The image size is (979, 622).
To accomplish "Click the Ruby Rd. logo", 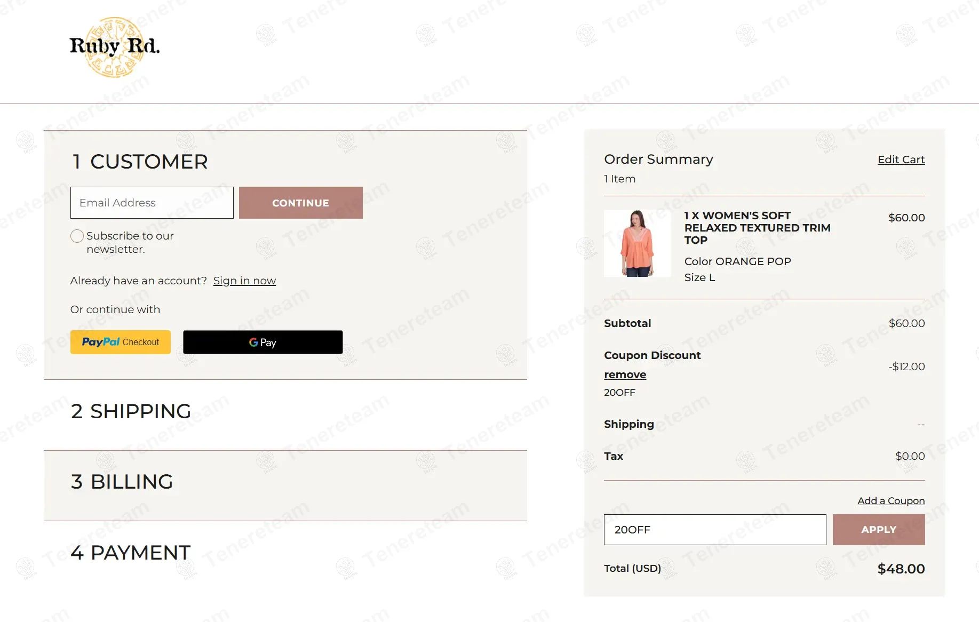I will tap(114, 47).
